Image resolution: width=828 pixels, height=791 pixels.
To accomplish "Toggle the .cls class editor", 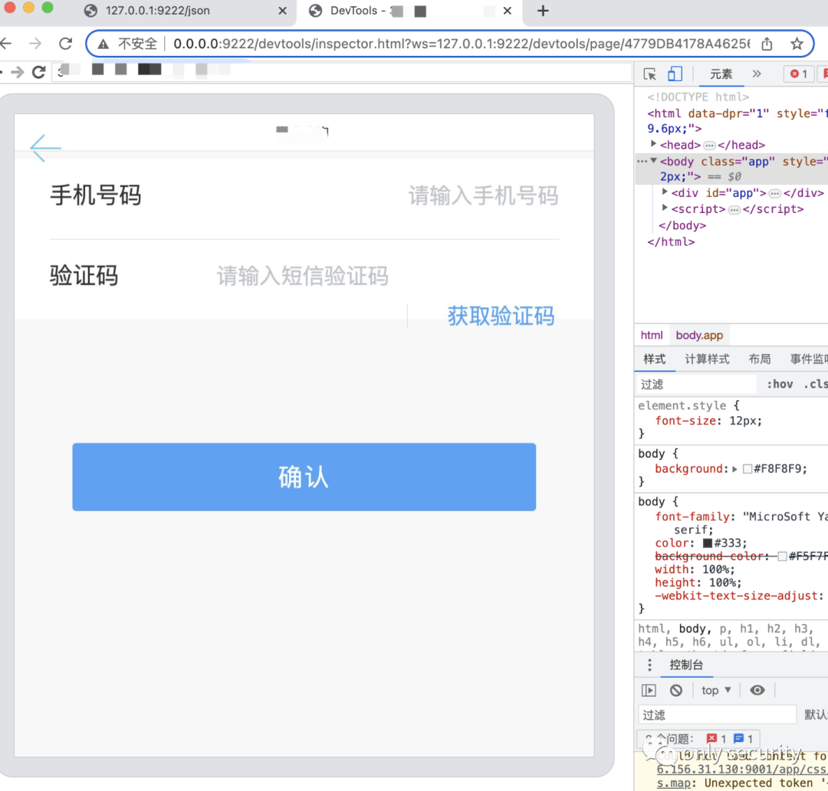I will (x=815, y=384).
